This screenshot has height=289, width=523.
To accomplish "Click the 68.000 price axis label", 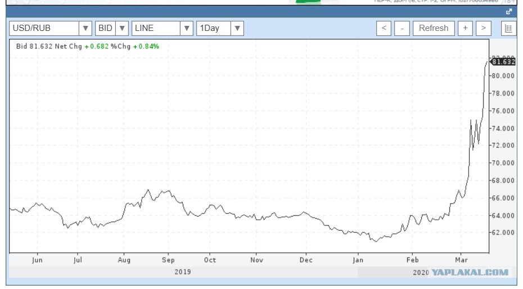I will [x=503, y=180].
